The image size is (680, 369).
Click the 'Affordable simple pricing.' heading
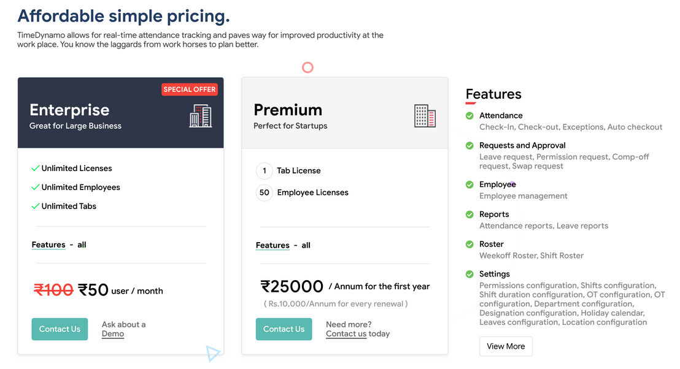point(123,16)
